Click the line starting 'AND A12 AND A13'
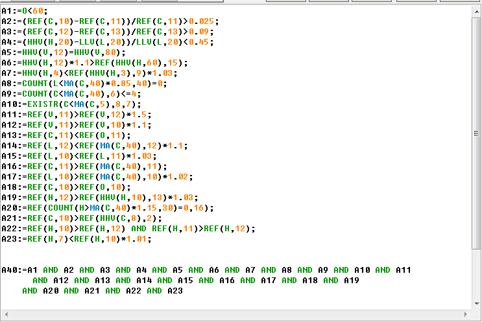The width and height of the screenshot is (482, 322). coord(196,281)
